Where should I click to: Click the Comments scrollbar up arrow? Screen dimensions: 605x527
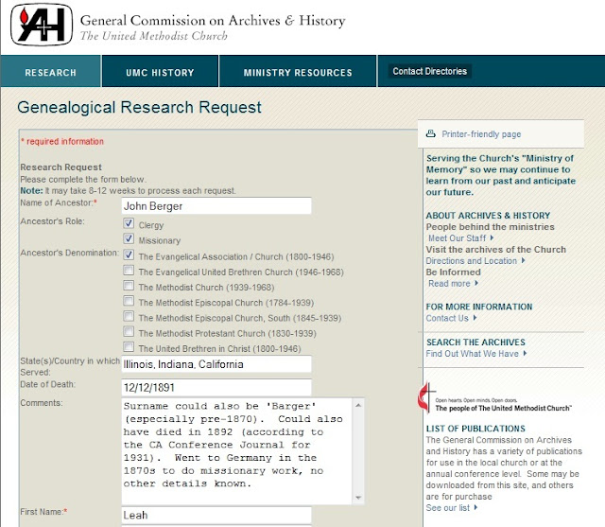coord(358,405)
